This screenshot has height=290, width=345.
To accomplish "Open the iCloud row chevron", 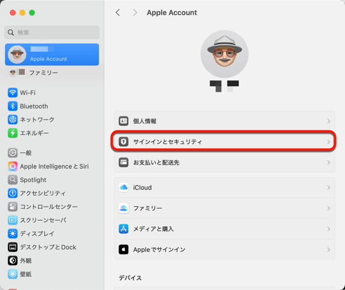I will (328, 187).
